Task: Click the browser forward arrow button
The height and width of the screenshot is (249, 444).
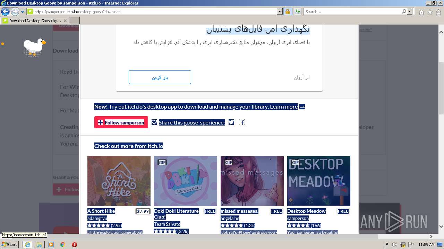Action: point(15,11)
